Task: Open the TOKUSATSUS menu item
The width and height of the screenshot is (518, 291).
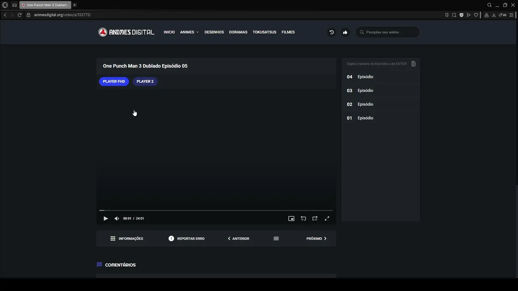Action: tap(264, 32)
